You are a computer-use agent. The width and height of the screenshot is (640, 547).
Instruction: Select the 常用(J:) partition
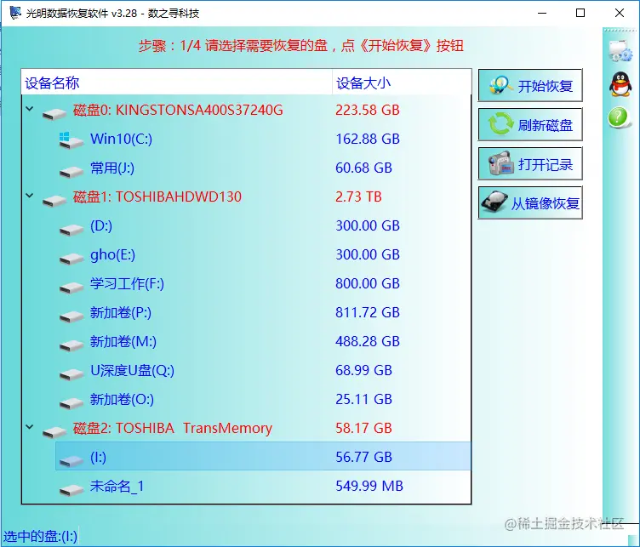(112, 168)
